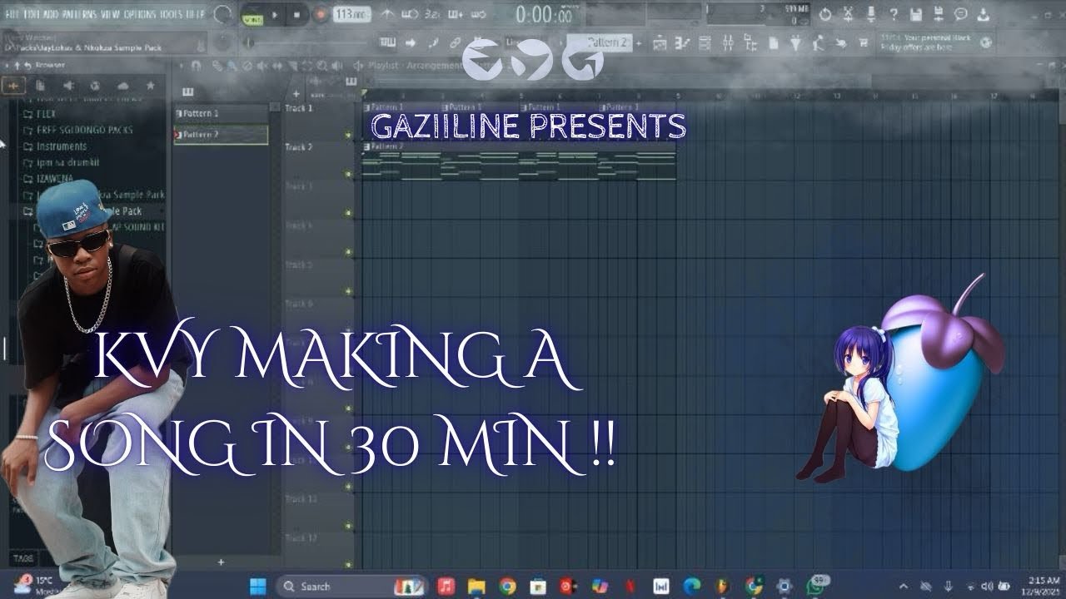
Task: Mute Track 1 with its green dot
Action: [348, 136]
